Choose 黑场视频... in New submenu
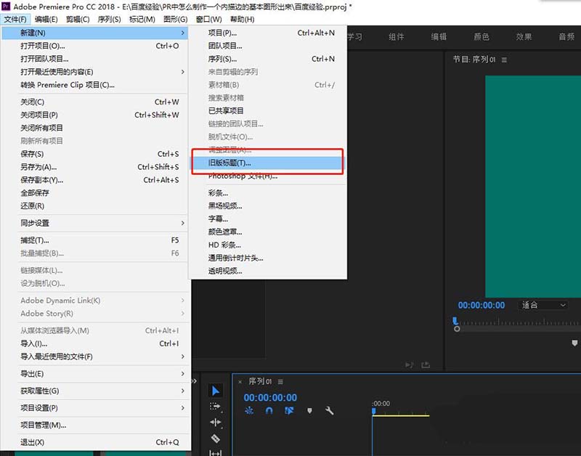 (267, 206)
